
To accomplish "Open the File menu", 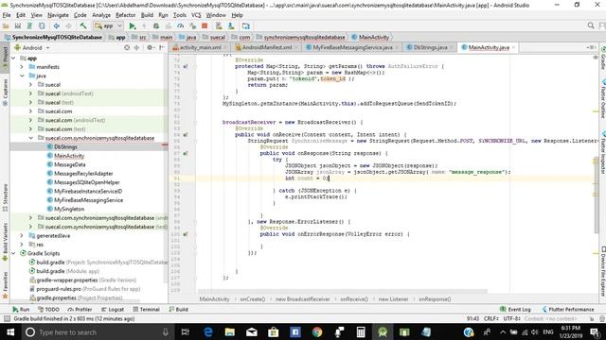I will (x=7, y=15).
